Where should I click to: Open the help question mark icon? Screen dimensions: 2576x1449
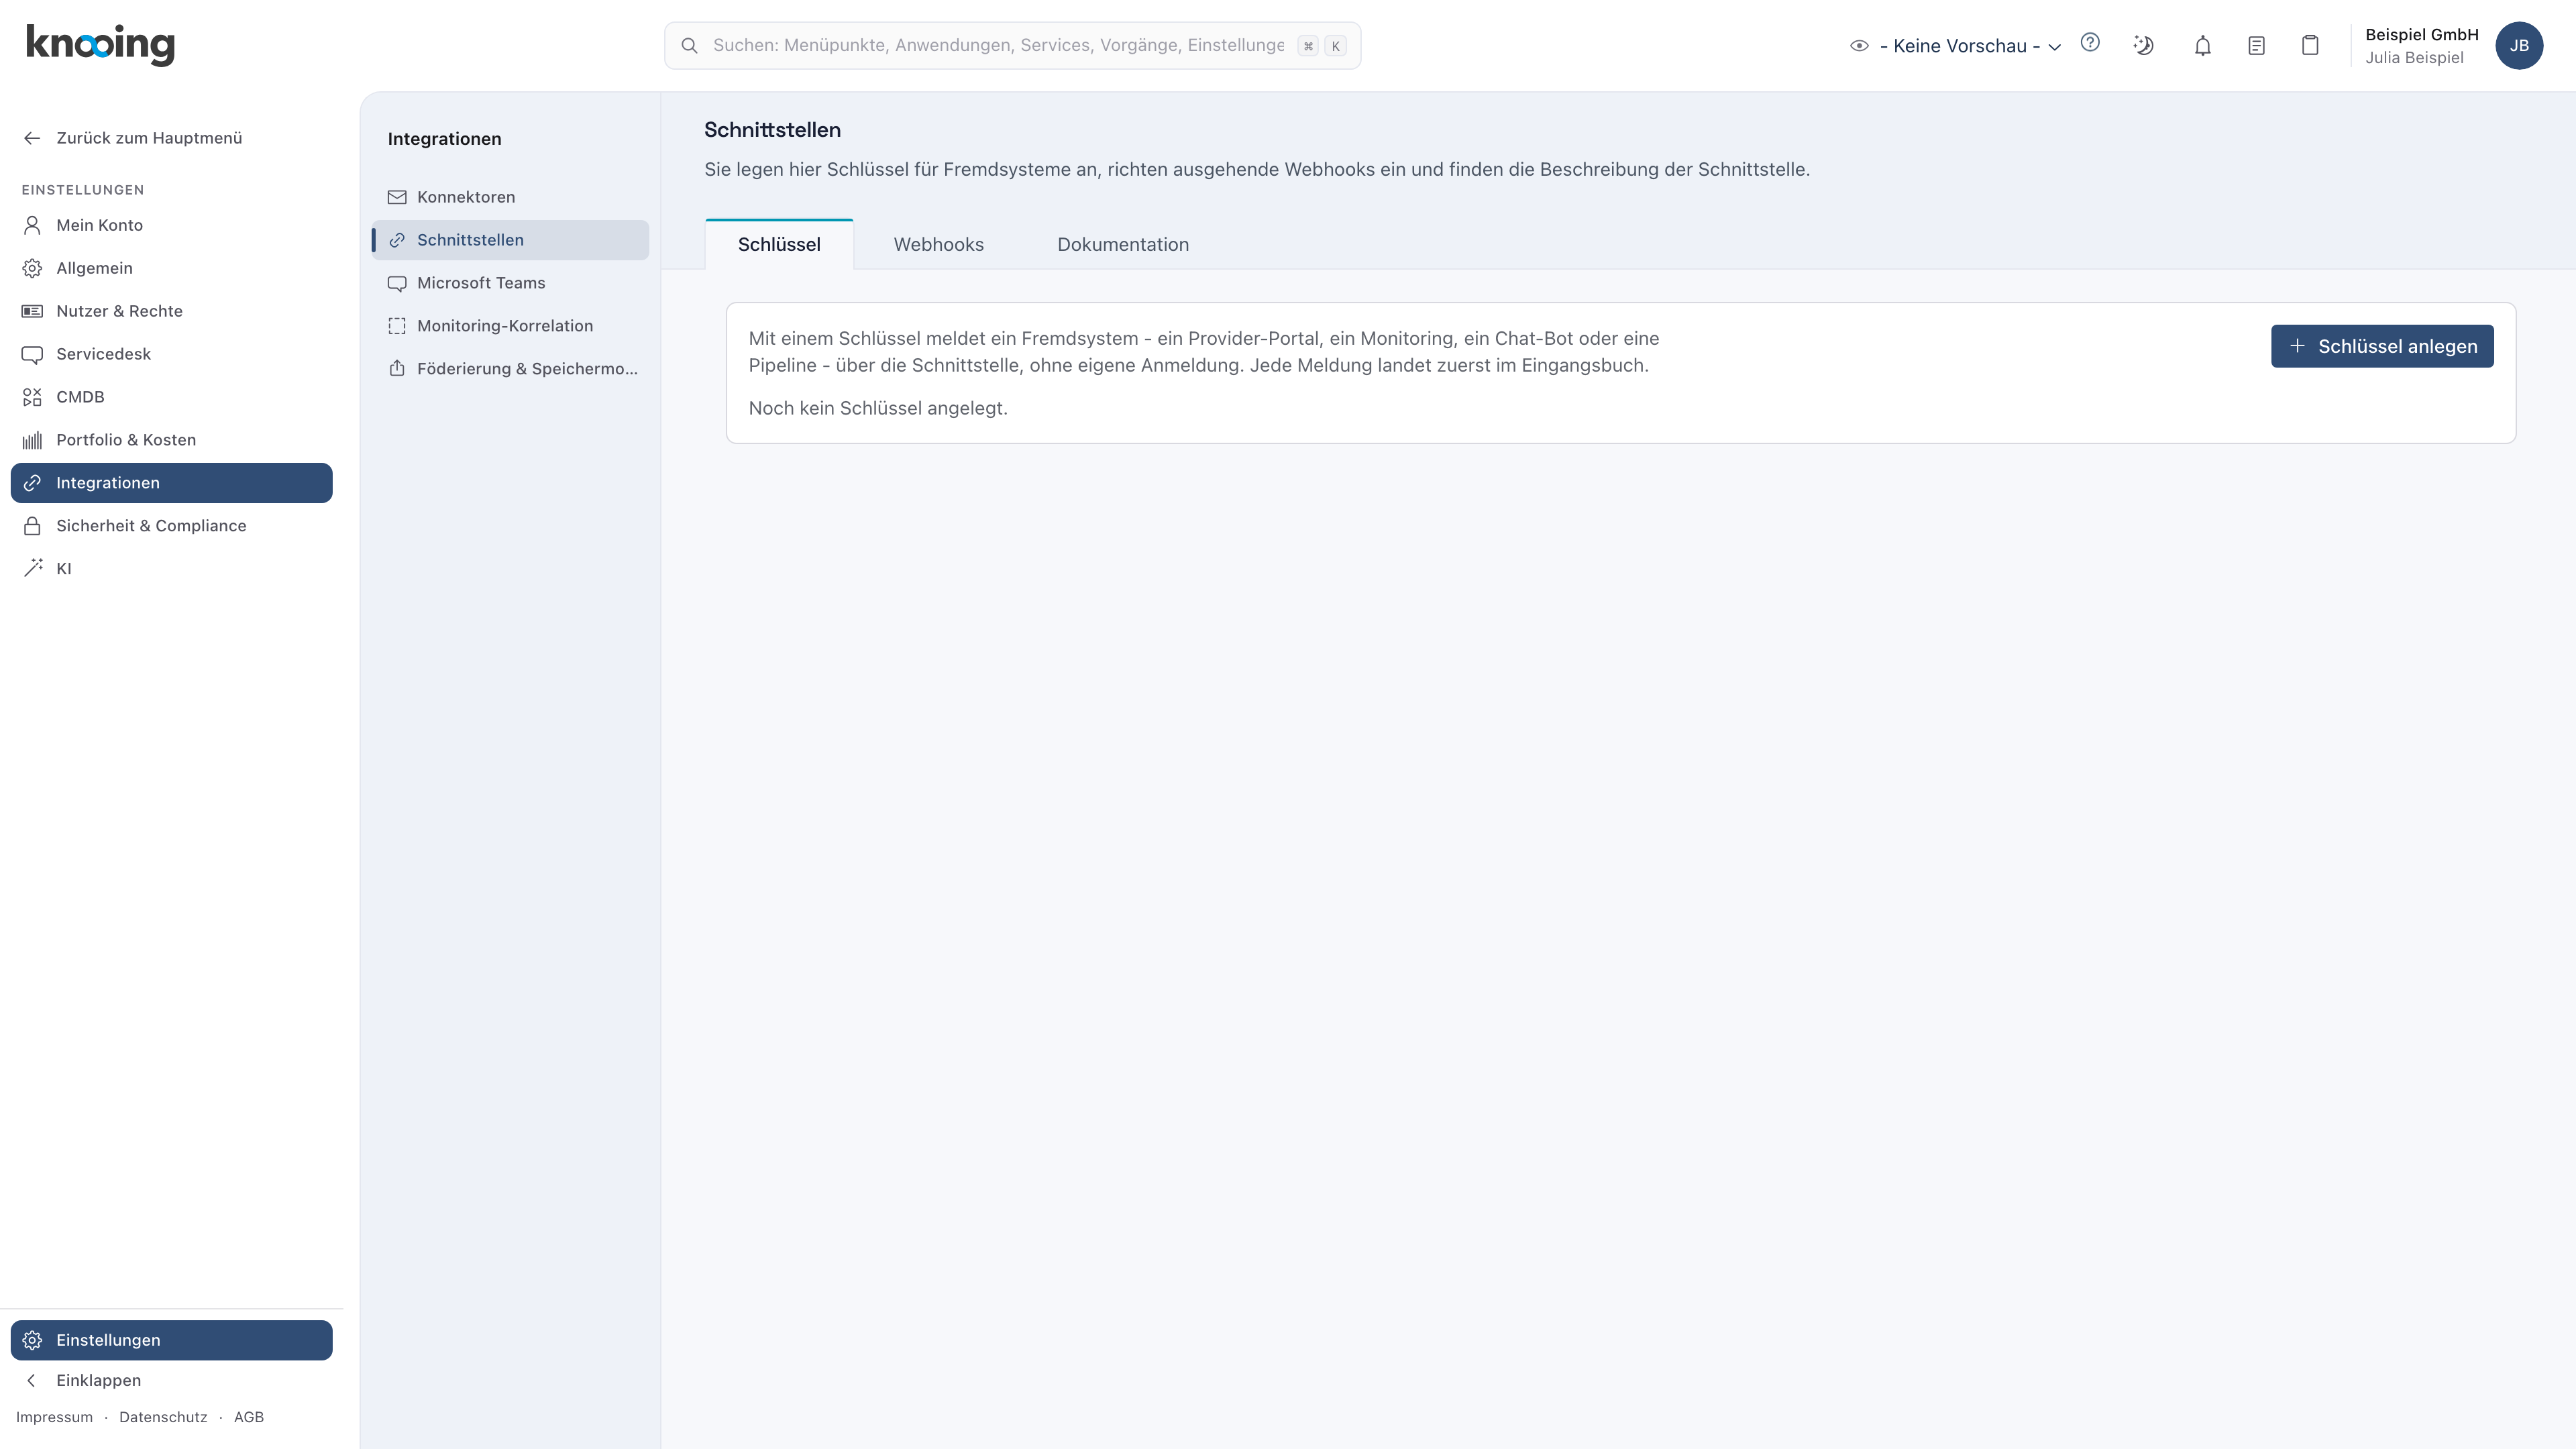[2090, 43]
